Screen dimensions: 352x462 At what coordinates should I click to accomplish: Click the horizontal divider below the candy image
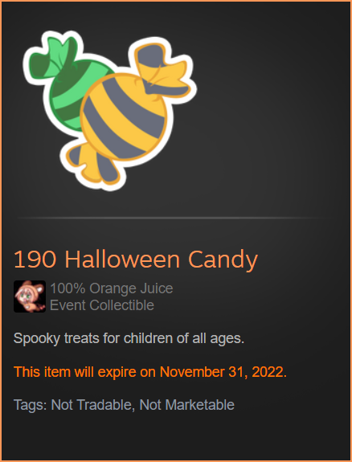click(x=174, y=218)
